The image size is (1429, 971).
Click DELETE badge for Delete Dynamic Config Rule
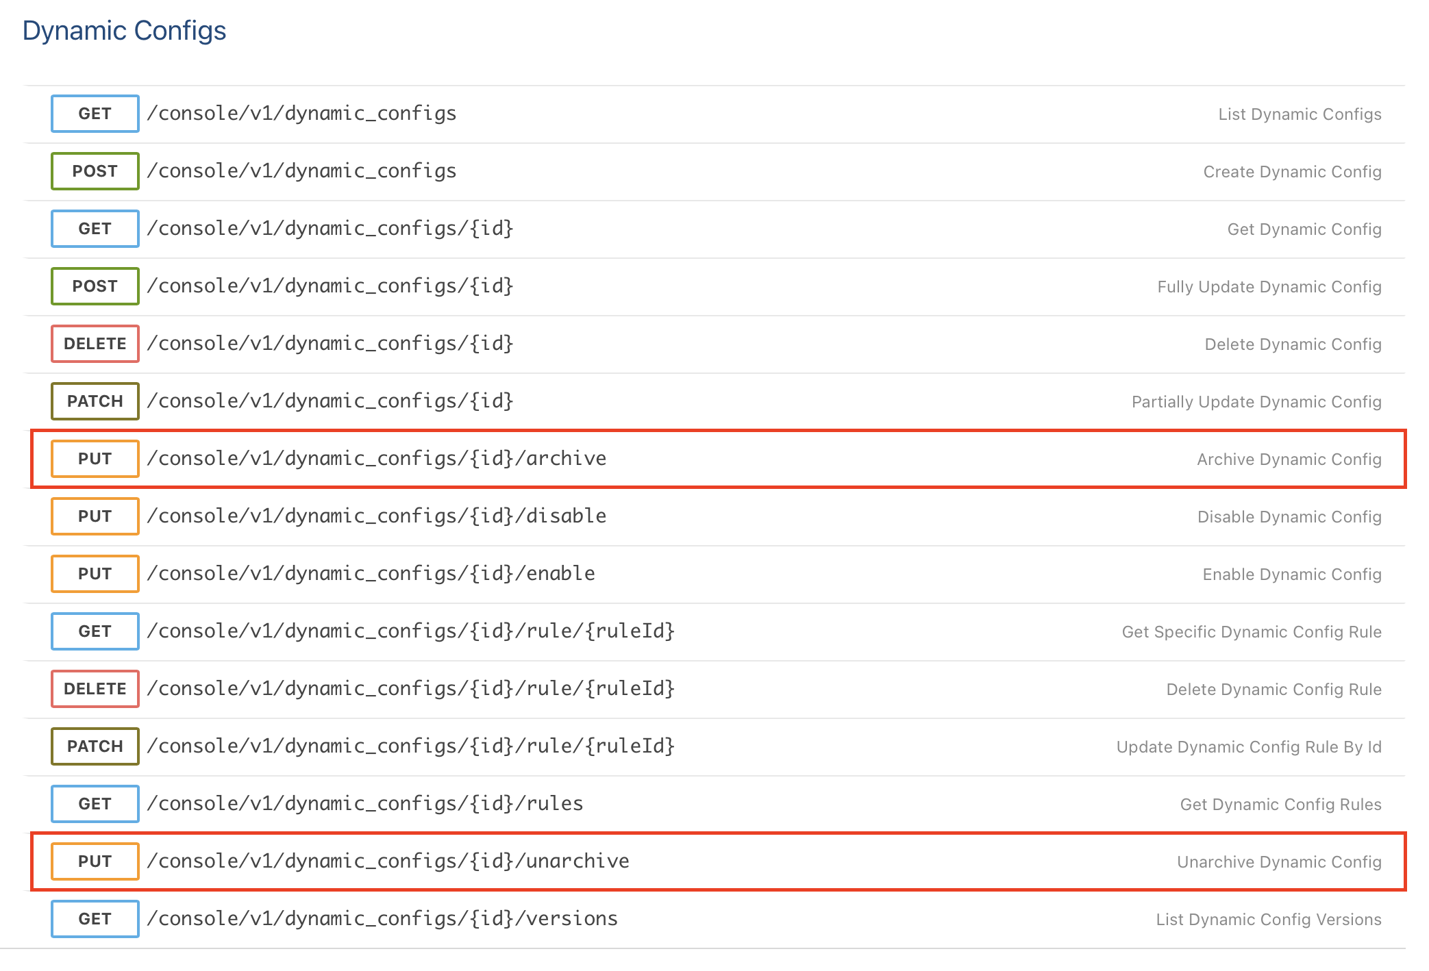click(95, 689)
